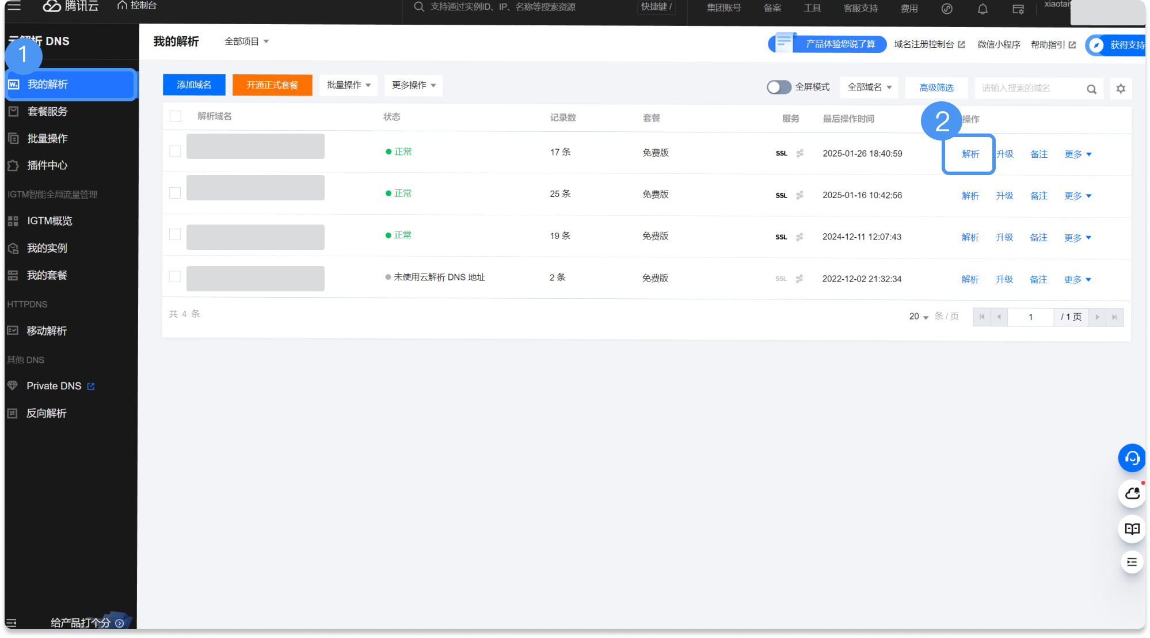
Task: Open the customer service headset floating icon
Action: coord(1132,458)
